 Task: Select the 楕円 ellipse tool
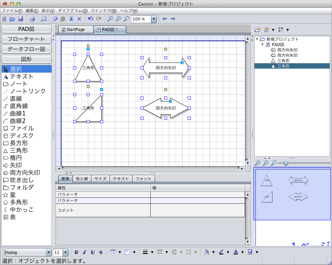coord(27,158)
